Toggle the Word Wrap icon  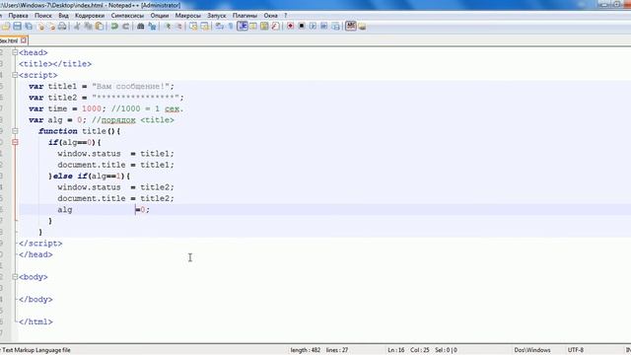(219, 27)
